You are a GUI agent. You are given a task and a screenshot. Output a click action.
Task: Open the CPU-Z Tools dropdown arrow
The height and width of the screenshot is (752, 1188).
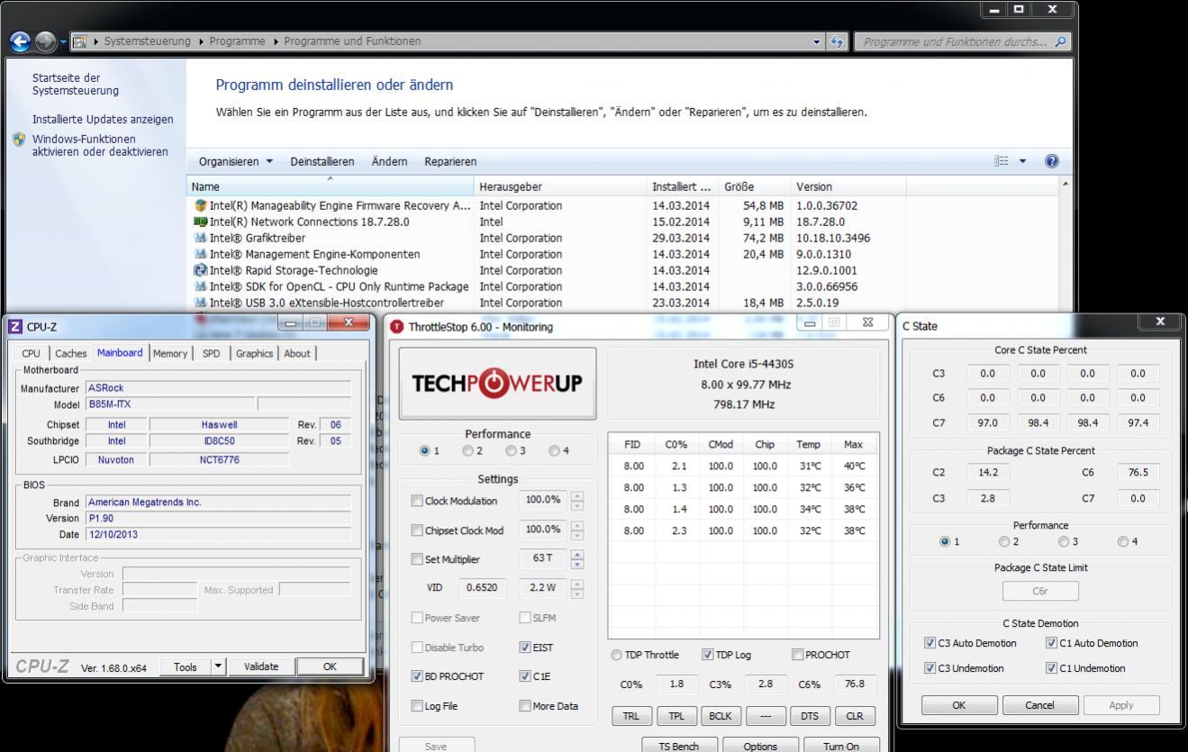point(218,666)
